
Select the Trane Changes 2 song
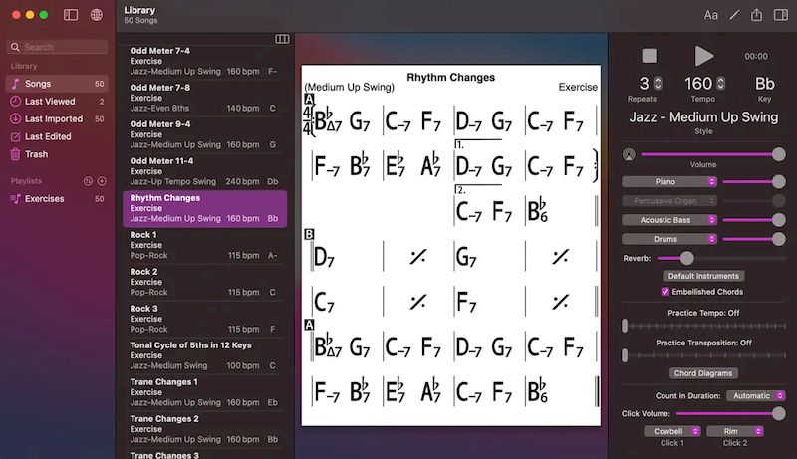[203, 429]
